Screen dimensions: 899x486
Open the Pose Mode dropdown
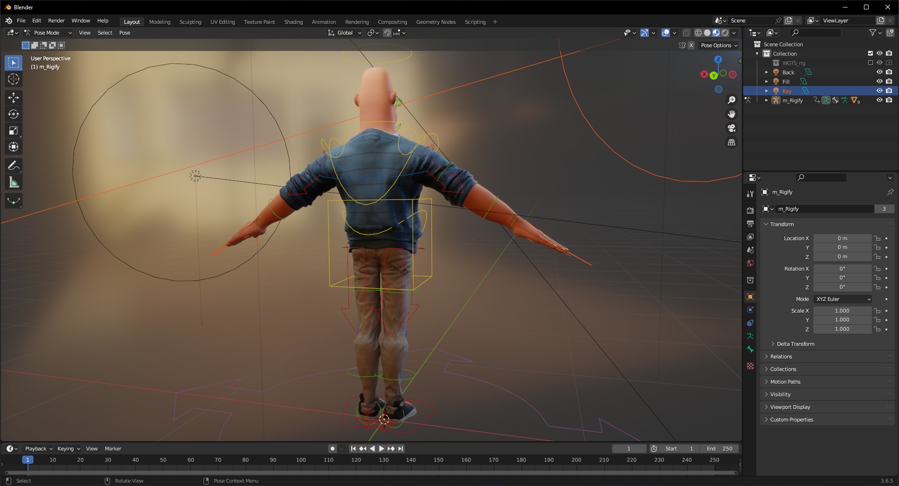tap(48, 33)
